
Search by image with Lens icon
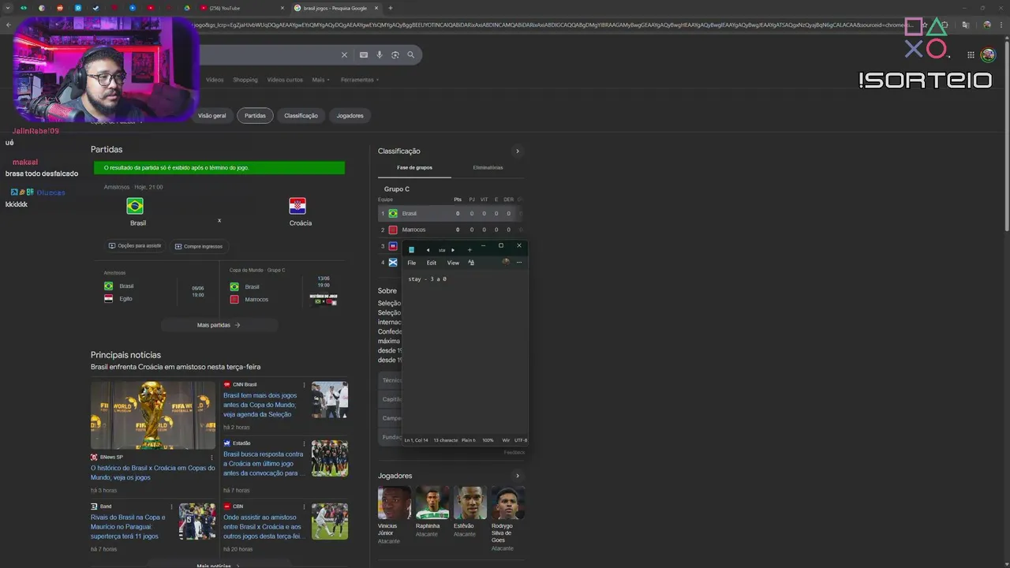point(395,55)
